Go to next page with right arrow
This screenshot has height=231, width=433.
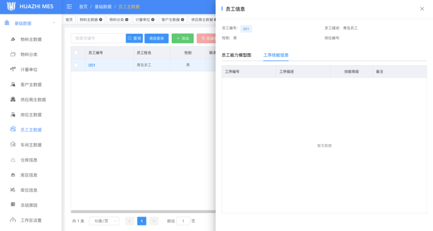pyautogui.click(x=154, y=221)
